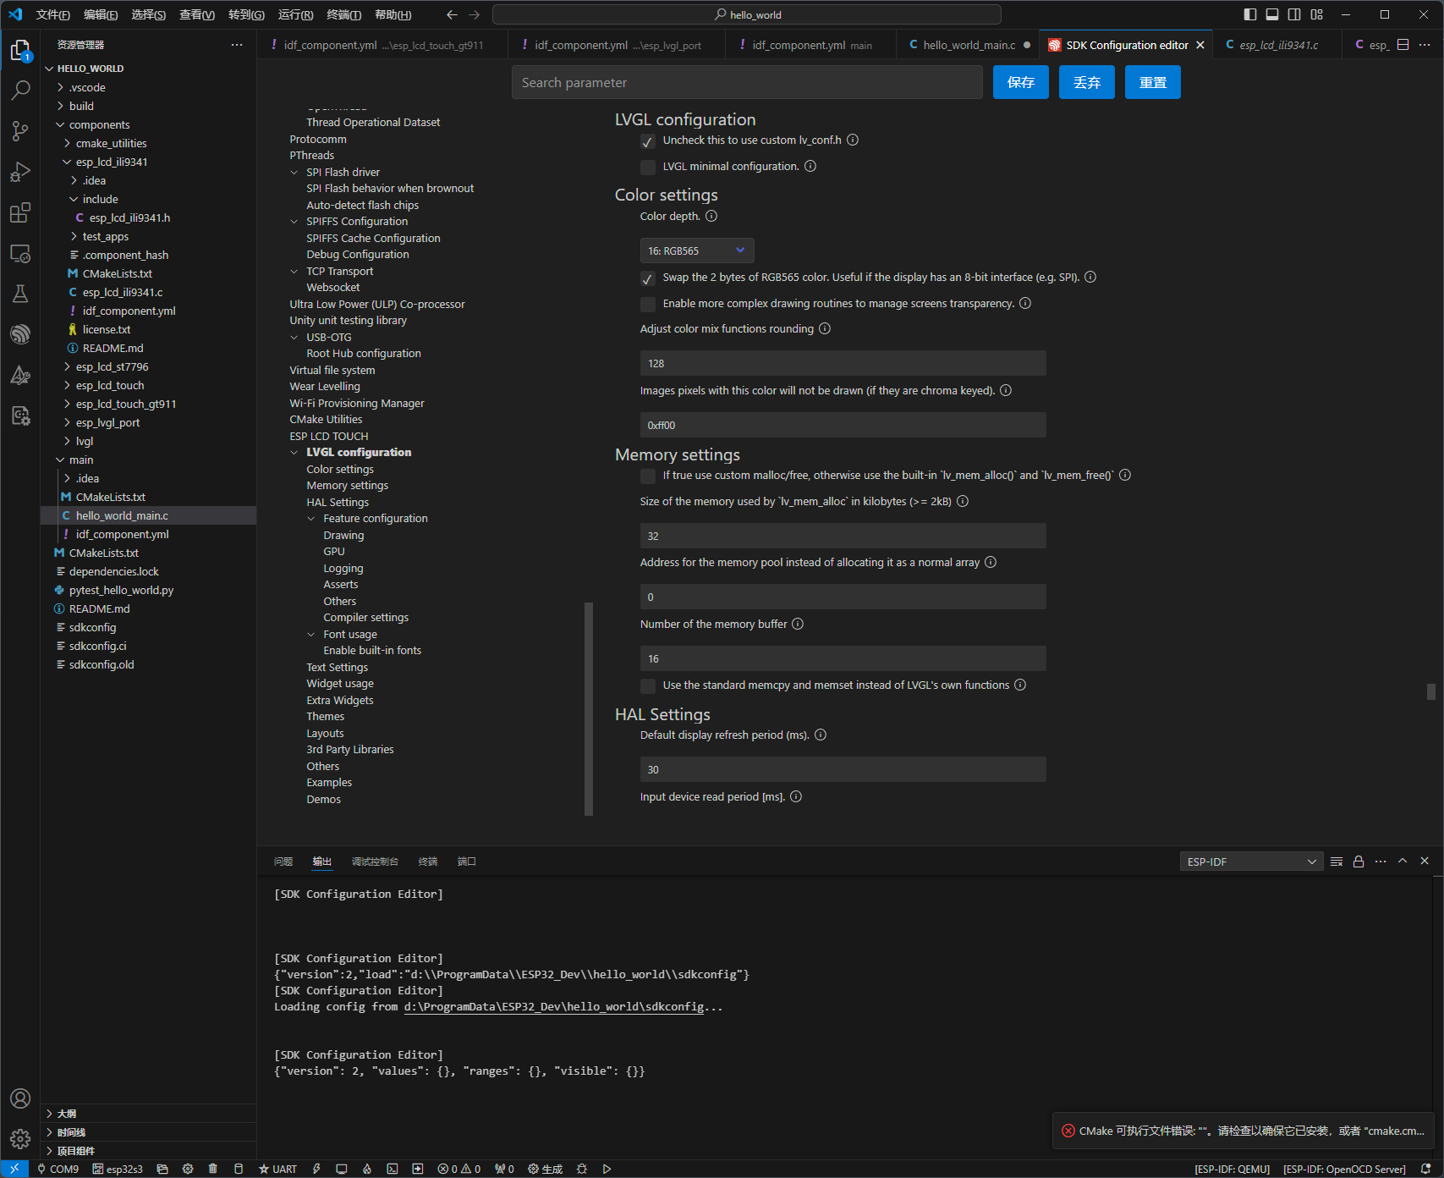
Task: Open the sdkconfig path link in output
Action: tap(554, 1007)
